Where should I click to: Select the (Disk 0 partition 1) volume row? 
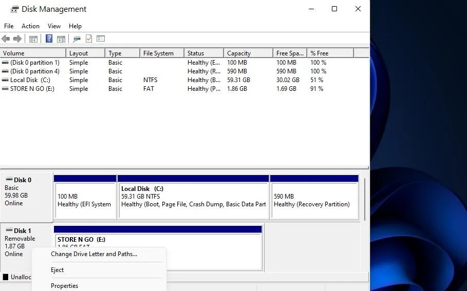coord(177,63)
